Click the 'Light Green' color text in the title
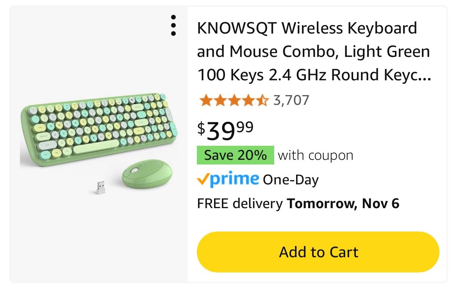The height and width of the screenshot is (290, 457). (x=386, y=52)
